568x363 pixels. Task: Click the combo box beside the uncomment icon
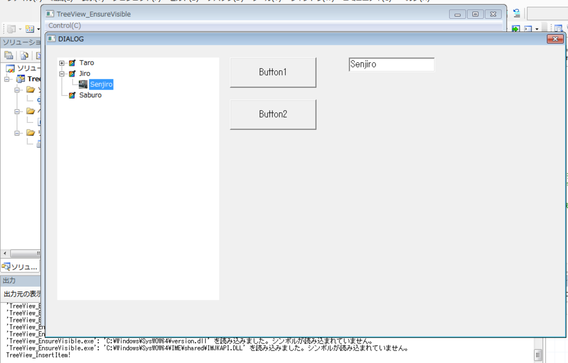tap(548, 13)
